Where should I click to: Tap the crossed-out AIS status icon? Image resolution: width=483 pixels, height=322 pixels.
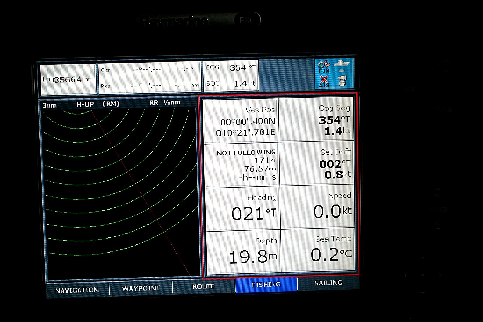324,82
